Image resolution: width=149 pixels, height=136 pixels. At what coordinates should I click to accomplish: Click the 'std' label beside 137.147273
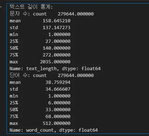pos(14,28)
